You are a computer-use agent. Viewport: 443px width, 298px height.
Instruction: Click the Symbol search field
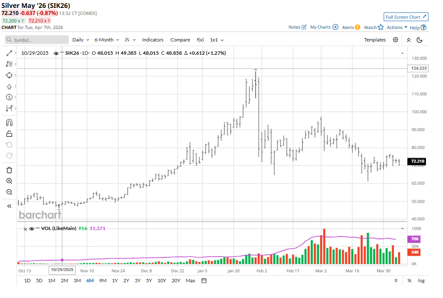coord(37,40)
